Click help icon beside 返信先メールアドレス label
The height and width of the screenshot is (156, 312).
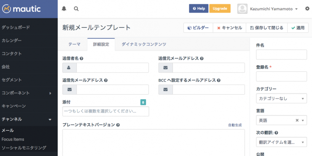pos(106,80)
